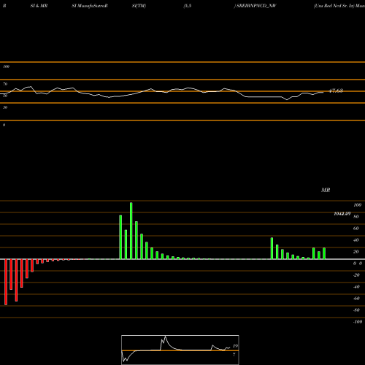Select the tallest green MR bar

pos(131,231)
